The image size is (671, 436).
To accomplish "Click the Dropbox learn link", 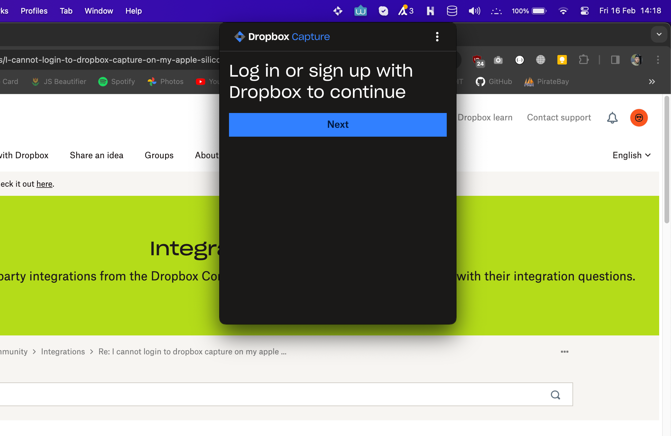I will (x=485, y=118).
